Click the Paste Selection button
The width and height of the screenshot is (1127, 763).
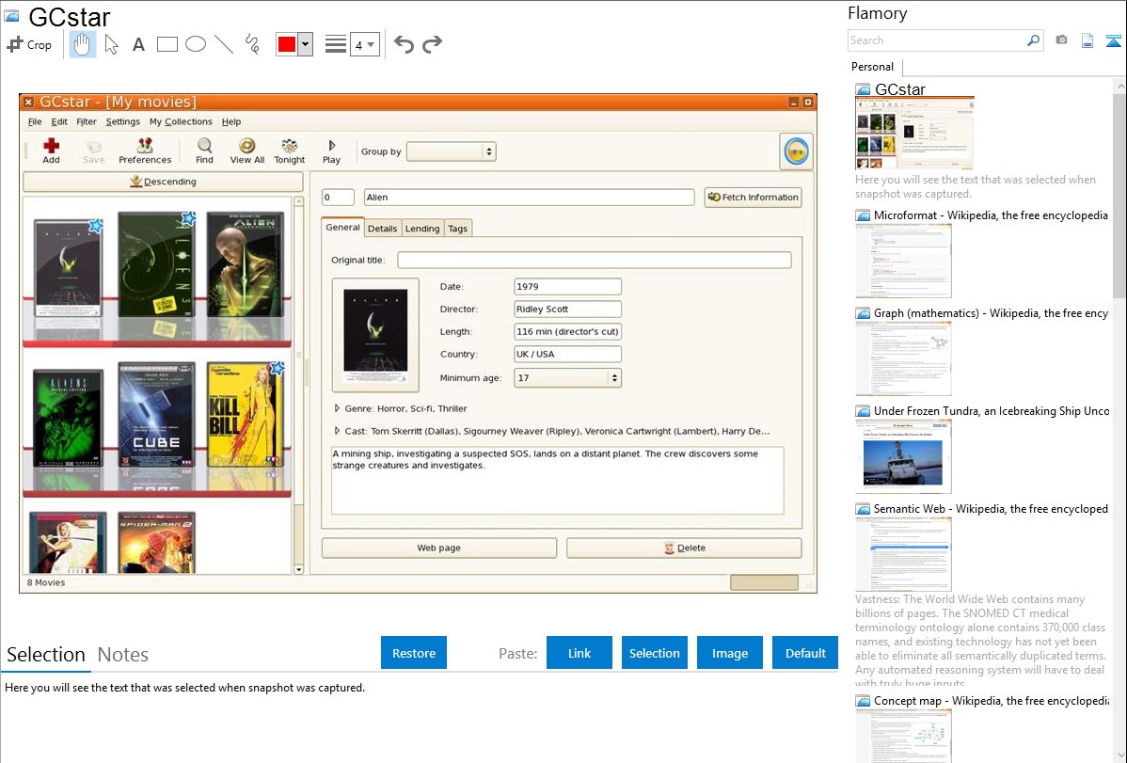point(655,653)
